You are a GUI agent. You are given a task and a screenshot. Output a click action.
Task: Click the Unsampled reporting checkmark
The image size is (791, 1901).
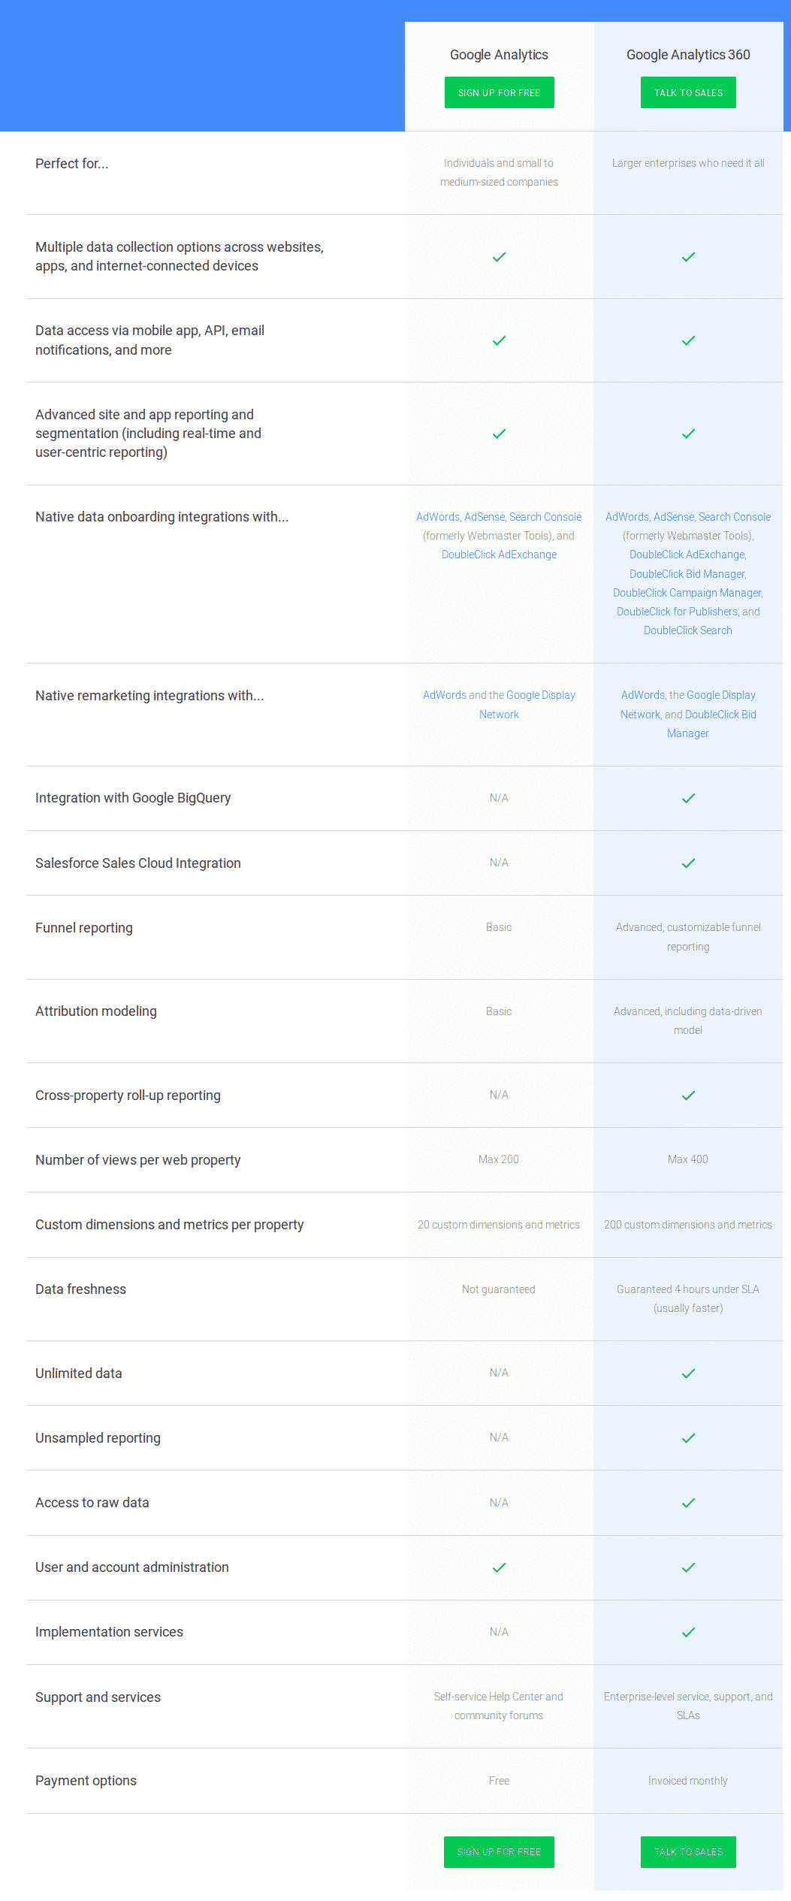click(688, 1438)
